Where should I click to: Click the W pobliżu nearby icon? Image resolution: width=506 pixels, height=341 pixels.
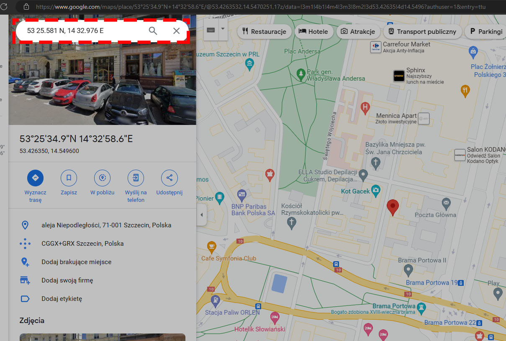[102, 178]
